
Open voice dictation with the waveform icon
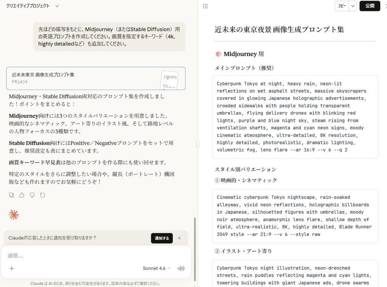tap(181, 268)
